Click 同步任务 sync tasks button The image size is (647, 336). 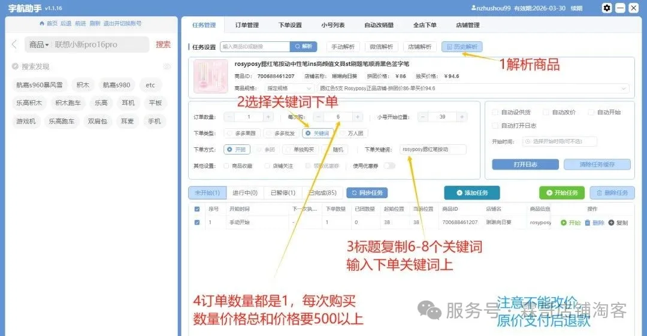pyautogui.click(x=367, y=193)
